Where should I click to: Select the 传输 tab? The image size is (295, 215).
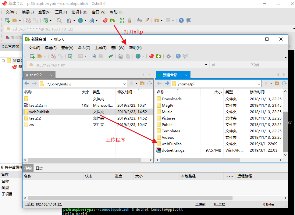pyautogui.click(x=28, y=168)
